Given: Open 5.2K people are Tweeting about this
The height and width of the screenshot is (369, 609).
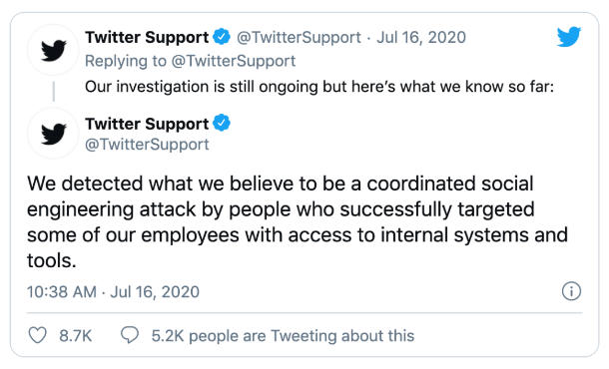Looking at the screenshot, I should coord(283,336).
